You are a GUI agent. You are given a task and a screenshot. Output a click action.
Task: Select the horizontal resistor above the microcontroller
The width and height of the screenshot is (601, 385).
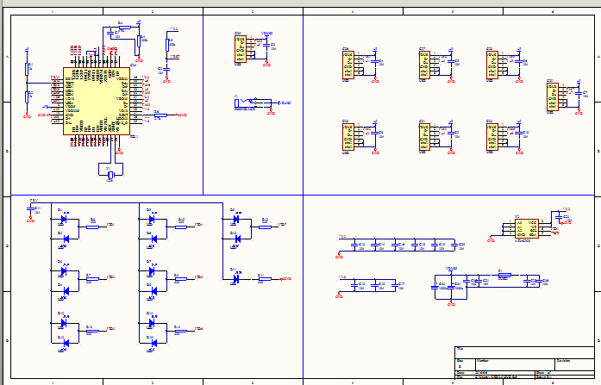pos(124,28)
